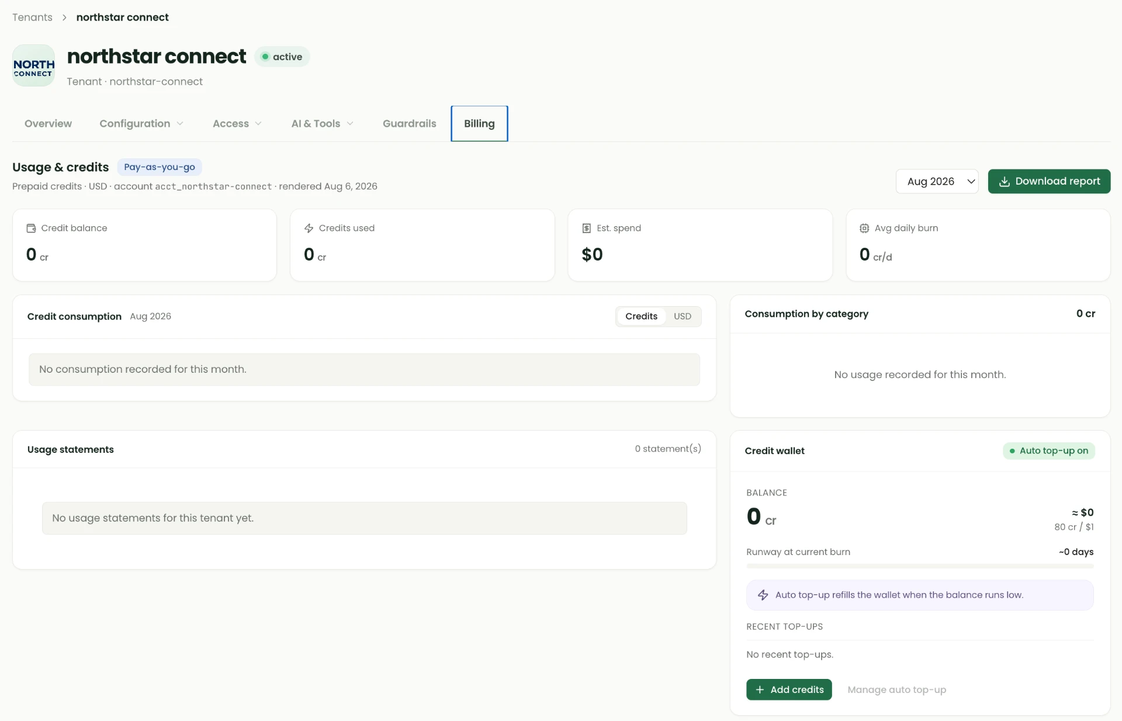Screen dimensions: 1122x721
Task: Click the 'Usage & credits' heading
Action: (60, 167)
